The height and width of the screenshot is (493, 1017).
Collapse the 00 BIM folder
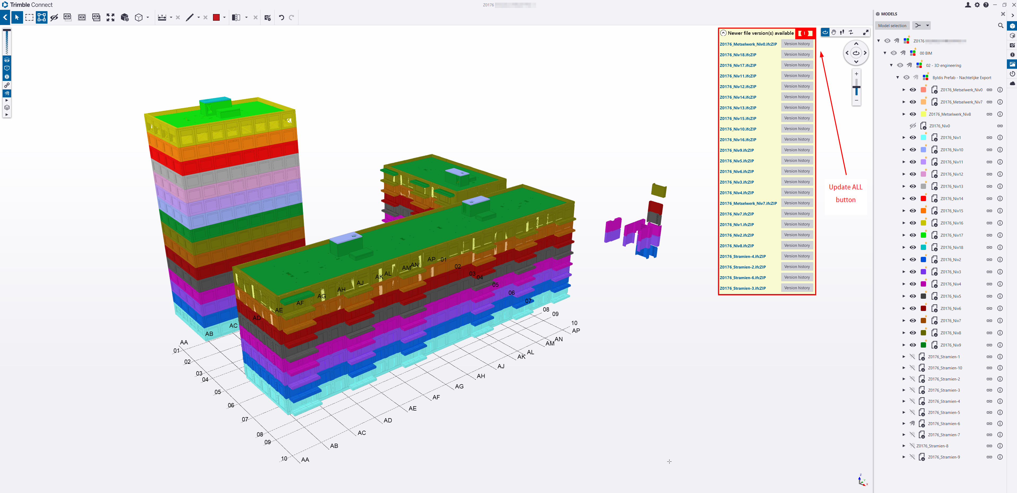[885, 53]
